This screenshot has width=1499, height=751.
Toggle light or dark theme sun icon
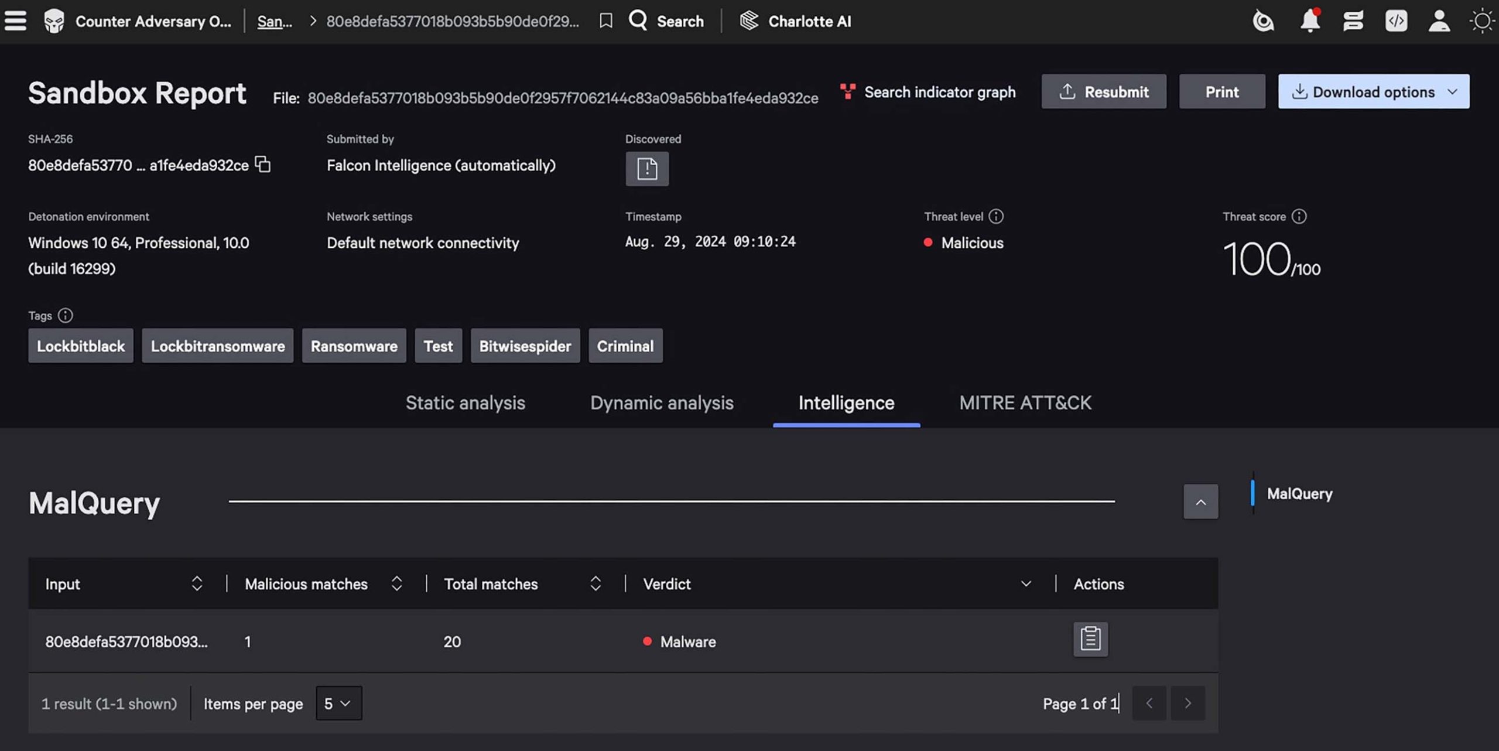(x=1482, y=21)
